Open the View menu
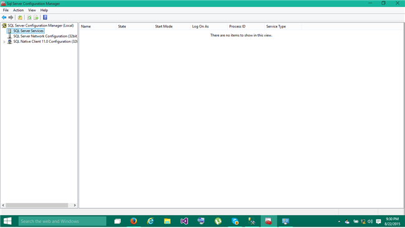Image resolution: width=405 pixels, height=228 pixels. click(x=32, y=10)
